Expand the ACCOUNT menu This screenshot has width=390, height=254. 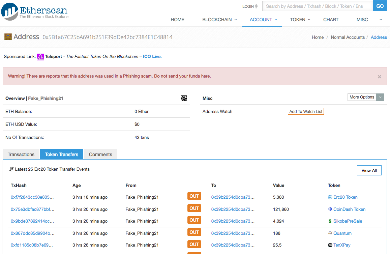(263, 20)
